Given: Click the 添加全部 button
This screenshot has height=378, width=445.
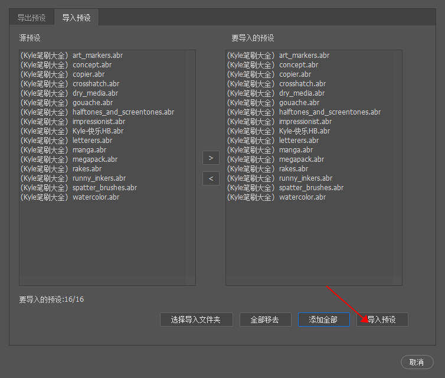Looking at the screenshot, I should coord(323,320).
